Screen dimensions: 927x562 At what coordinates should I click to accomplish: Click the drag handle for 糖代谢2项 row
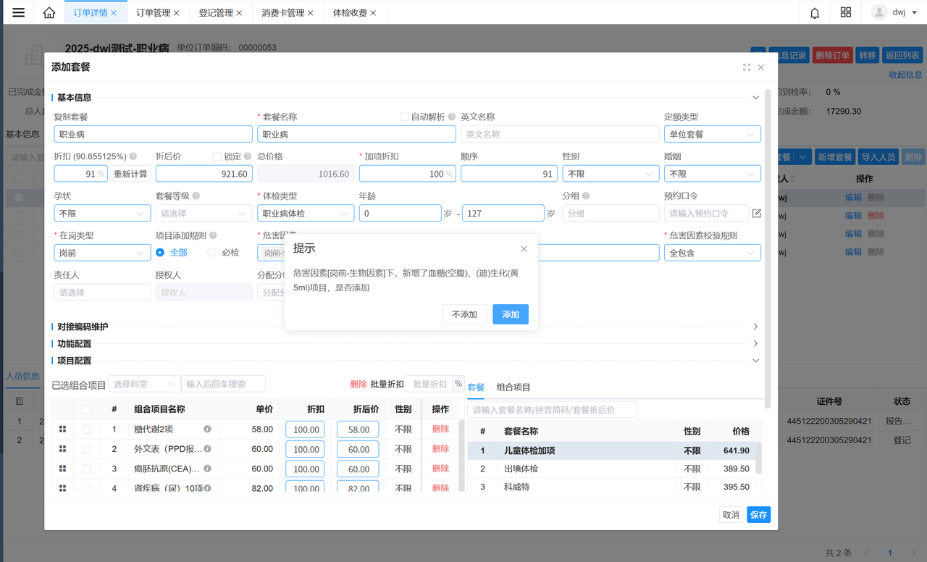click(x=63, y=429)
